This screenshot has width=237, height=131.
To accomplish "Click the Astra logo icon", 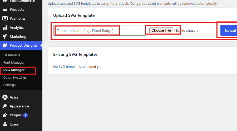I will pos(5,97).
